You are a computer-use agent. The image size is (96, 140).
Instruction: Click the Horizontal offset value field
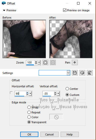[20, 94]
